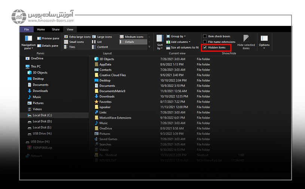Switch to the Share ribbon tab
Screen dimensions: 305x189
coord(56,29)
